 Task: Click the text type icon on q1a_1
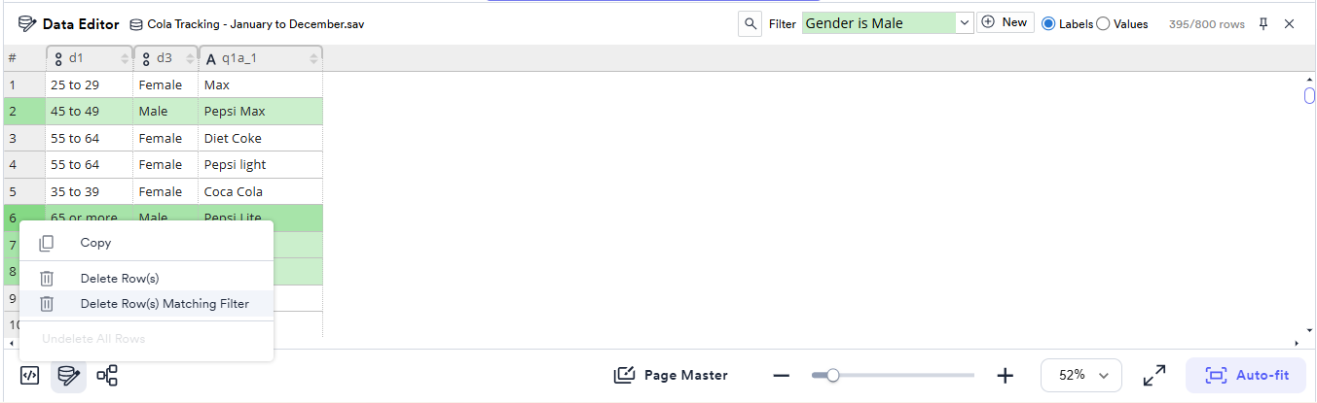click(x=211, y=58)
